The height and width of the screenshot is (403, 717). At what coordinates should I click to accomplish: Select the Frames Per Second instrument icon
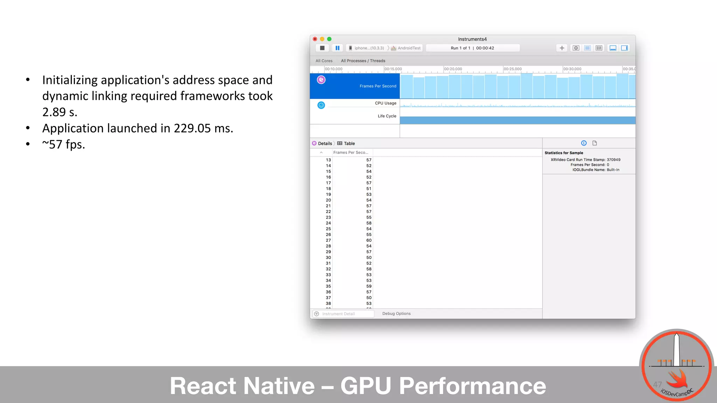click(321, 80)
